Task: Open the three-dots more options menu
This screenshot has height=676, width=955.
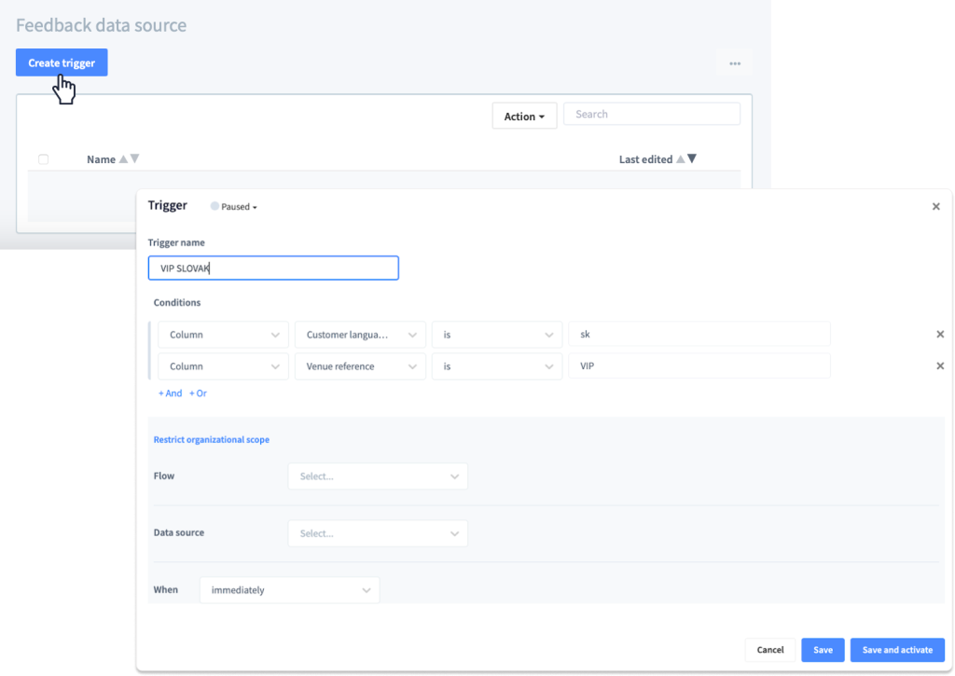Action: coord(735,63)
